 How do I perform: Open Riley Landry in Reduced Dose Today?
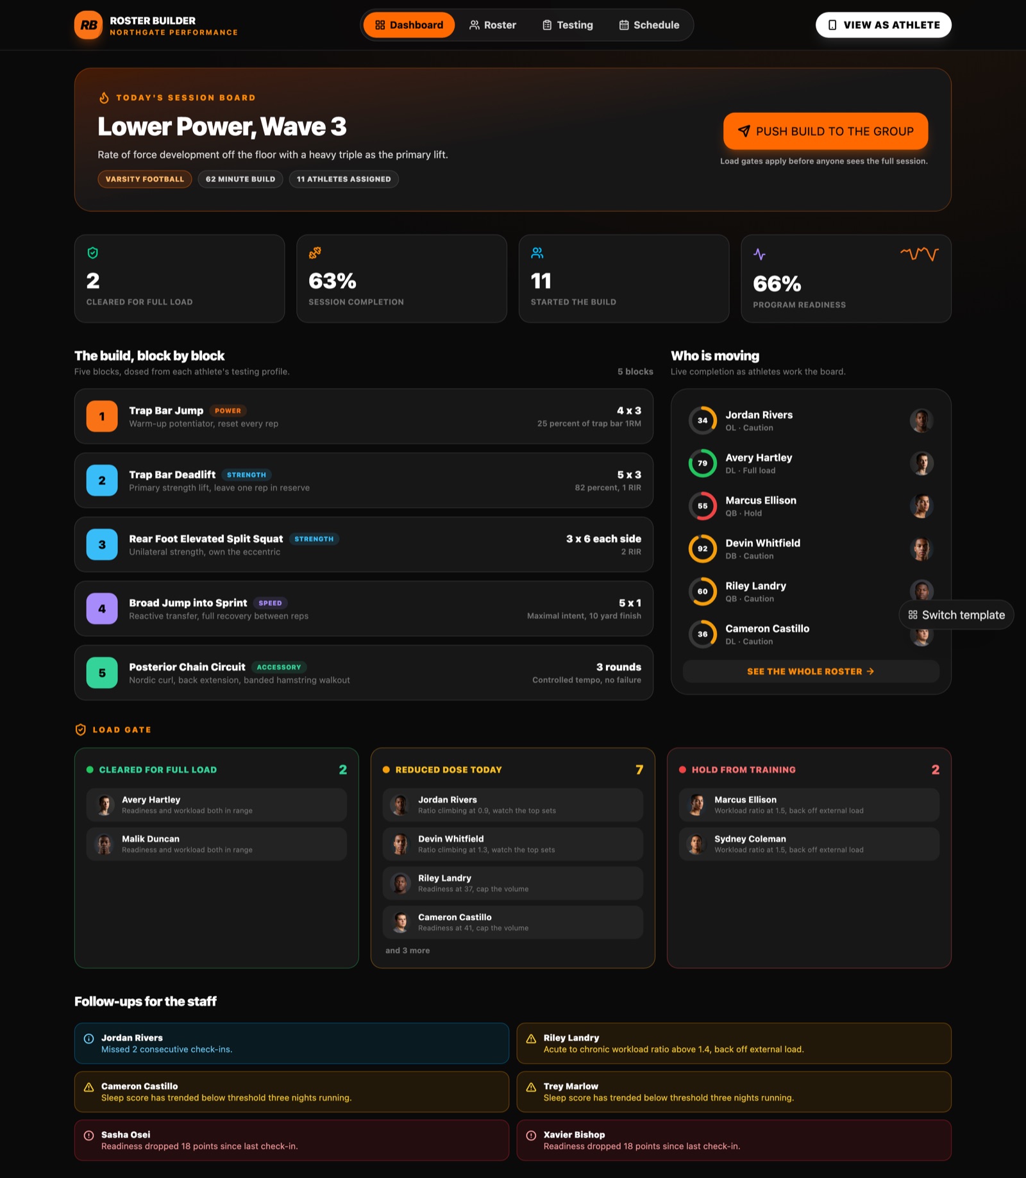pos(513,883)
